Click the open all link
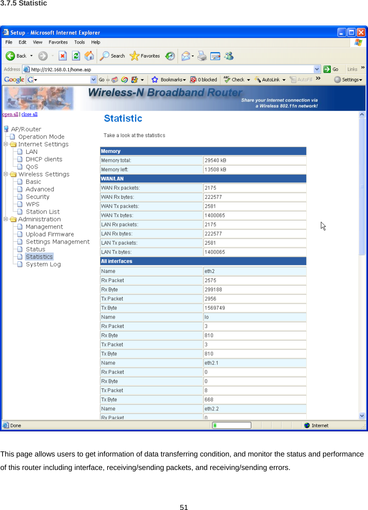This screenshot has height=510, width=368. (10, 114)
